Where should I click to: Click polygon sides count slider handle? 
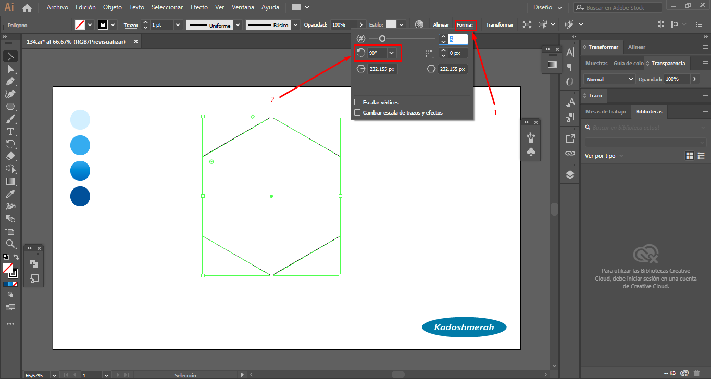coord(382,39)
